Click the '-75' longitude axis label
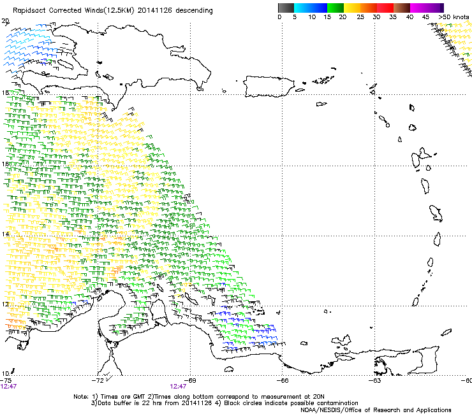Viewport: 472px width, 414px height. (6, 380)
